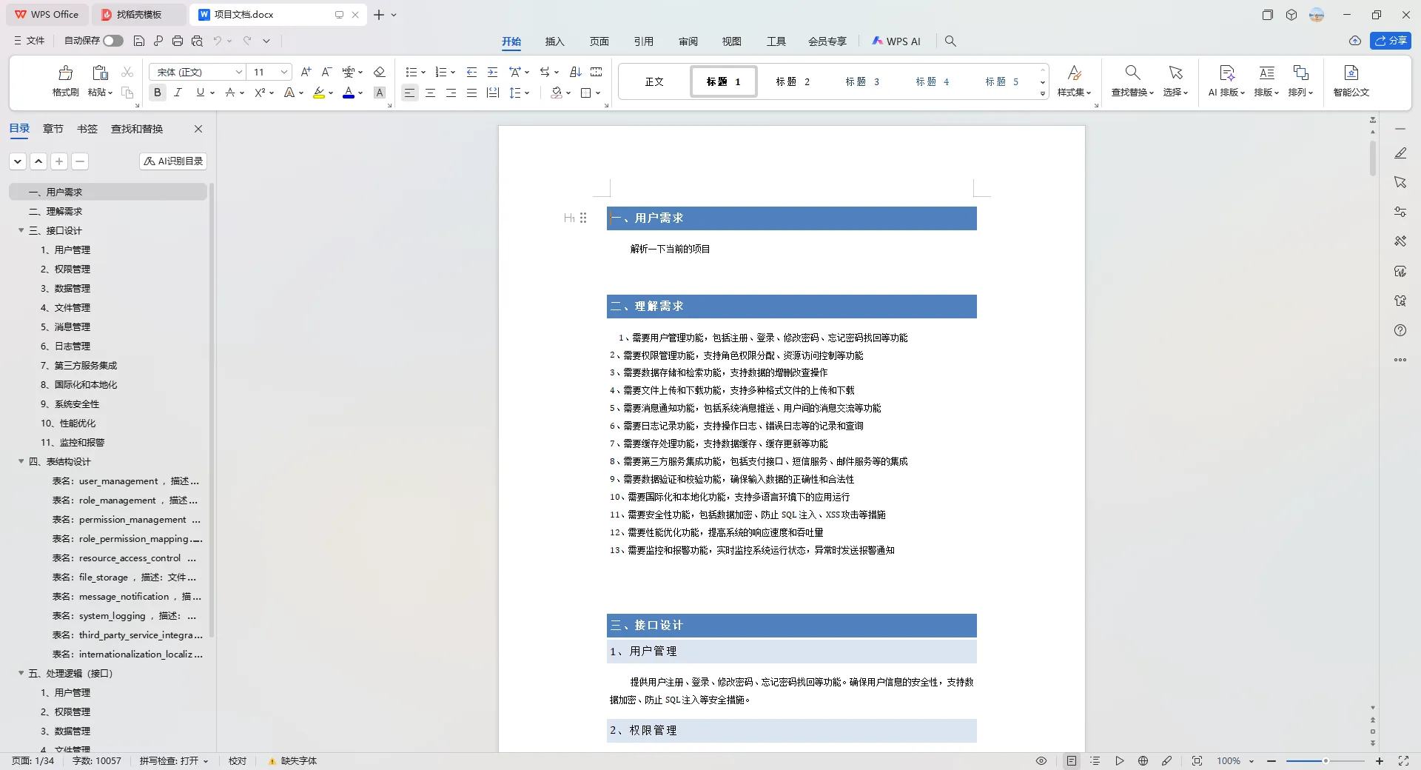Collapse 三、接口设计 outline node
The image size is (1421, 770).
[21, 230]
